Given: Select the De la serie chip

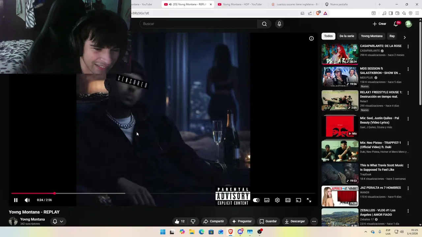Looking at the screenshot, I should [347, 36].
